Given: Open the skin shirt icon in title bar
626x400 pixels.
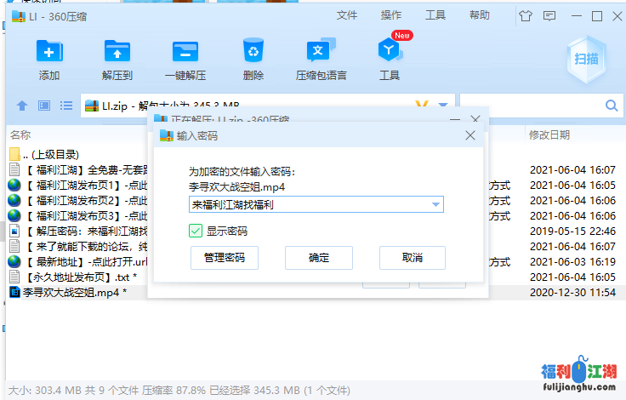Looking at the screenshot, I should click(x=524, y=15).
